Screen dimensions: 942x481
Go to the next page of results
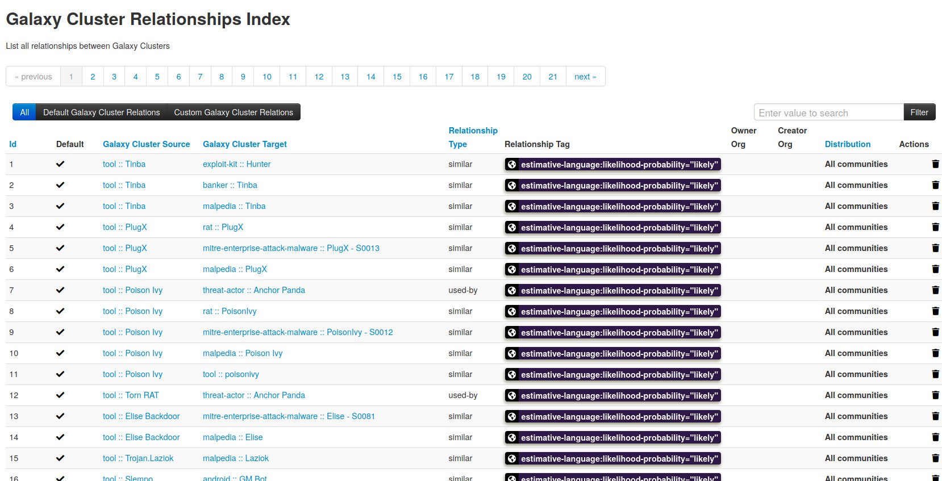point(585,77)
